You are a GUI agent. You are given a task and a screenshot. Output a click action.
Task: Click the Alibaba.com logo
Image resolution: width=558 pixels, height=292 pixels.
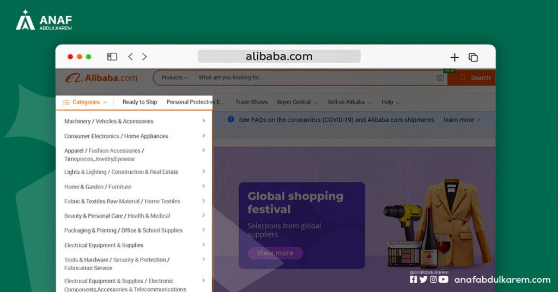101,78
